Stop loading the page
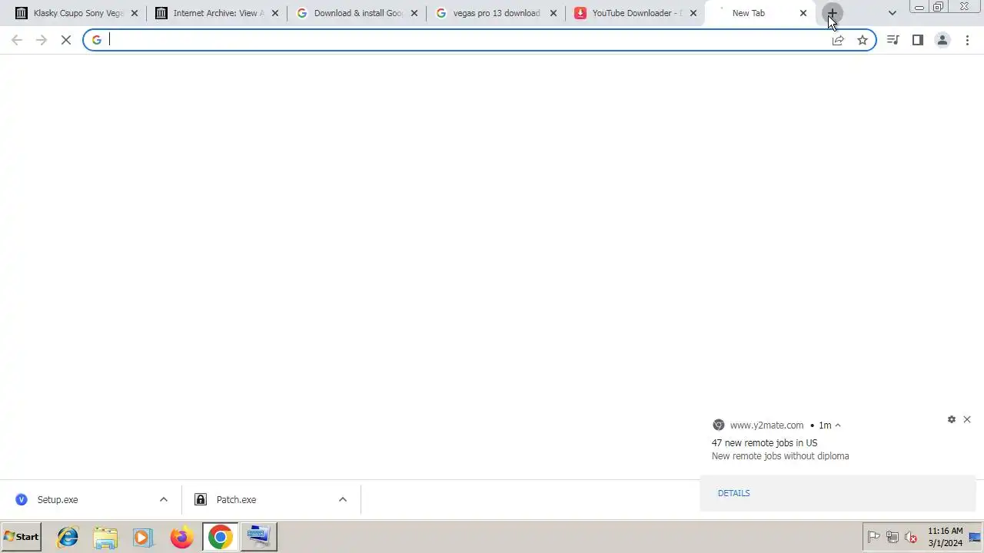This screenshot has width=984, height=553. click(66, 40)
